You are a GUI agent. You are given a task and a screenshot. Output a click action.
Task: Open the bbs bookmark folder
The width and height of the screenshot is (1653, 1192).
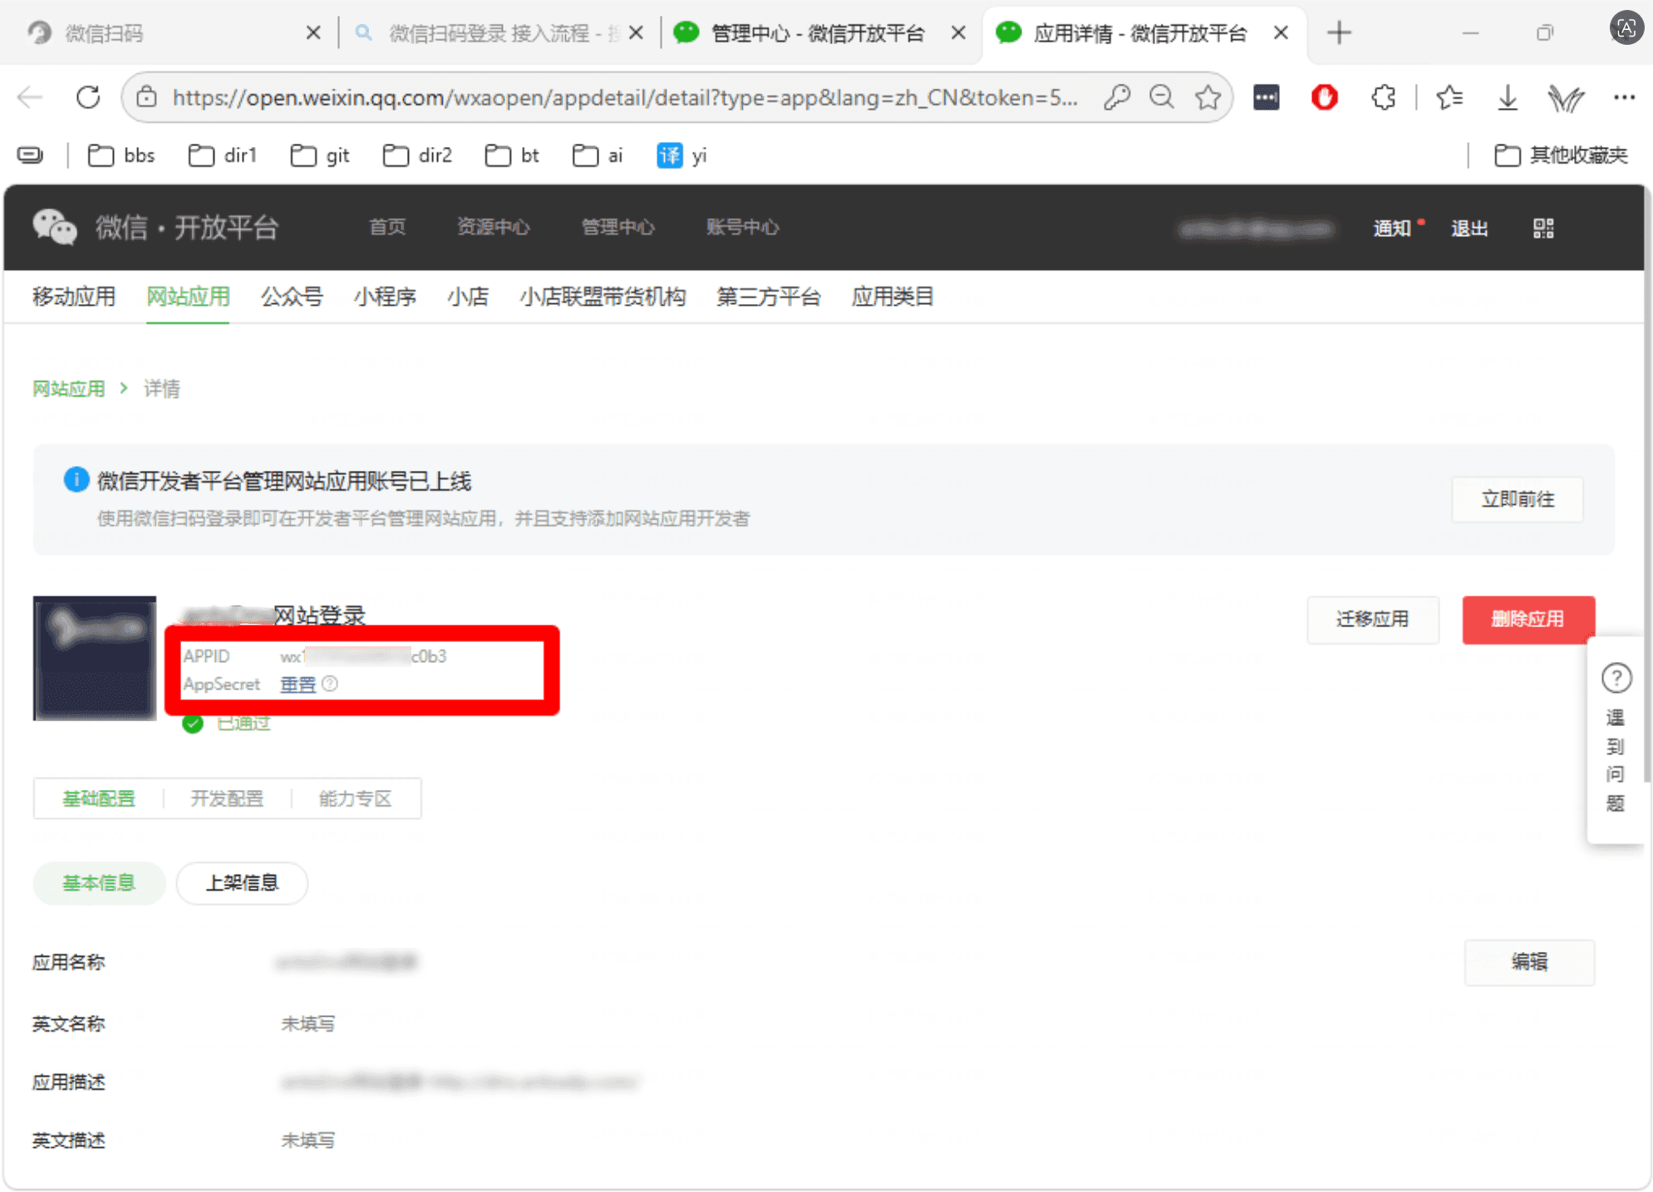tap(122, 155)
